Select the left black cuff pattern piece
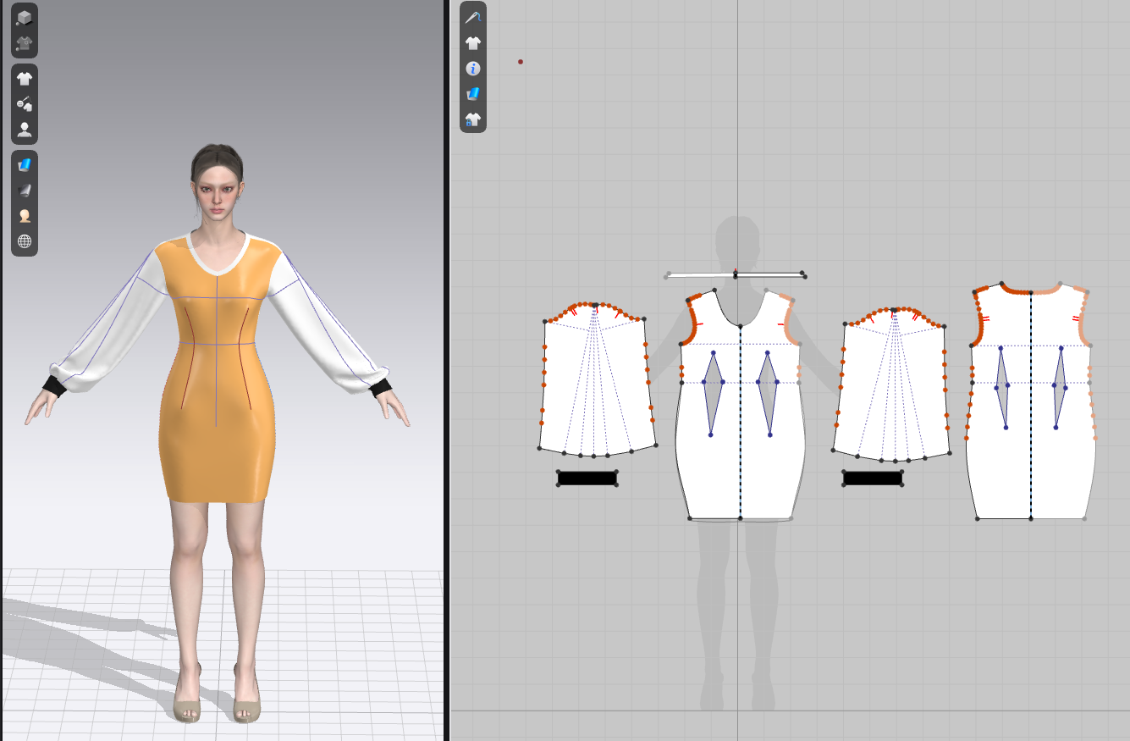 (587, 478)
